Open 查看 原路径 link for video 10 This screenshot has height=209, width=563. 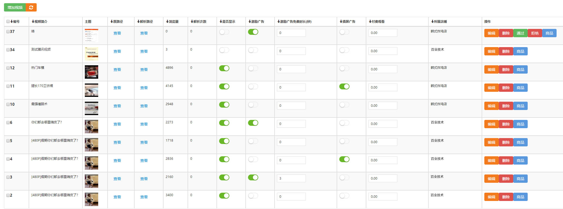point(117,106)
